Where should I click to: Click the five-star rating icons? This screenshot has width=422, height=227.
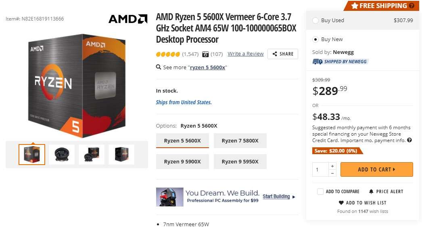(x=168, y=54)
